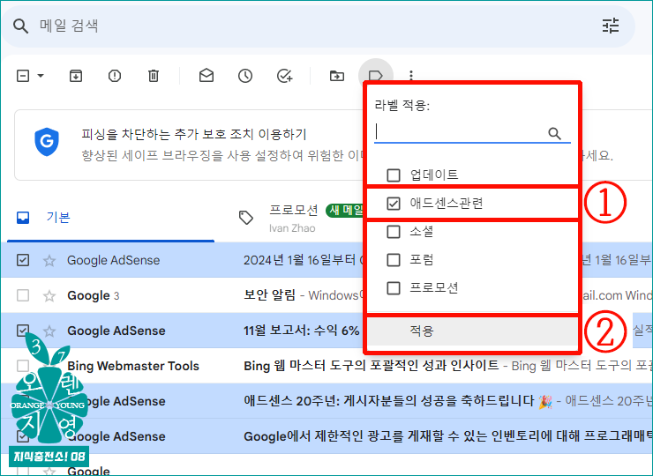Switch to the 프로모션 tab
This screenshot has height=476, width=653.
pyautogui.click(x=294, y=217)
